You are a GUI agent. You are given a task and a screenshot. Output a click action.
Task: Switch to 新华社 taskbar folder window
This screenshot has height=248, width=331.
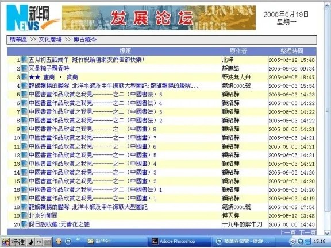(x=116, y=241)
